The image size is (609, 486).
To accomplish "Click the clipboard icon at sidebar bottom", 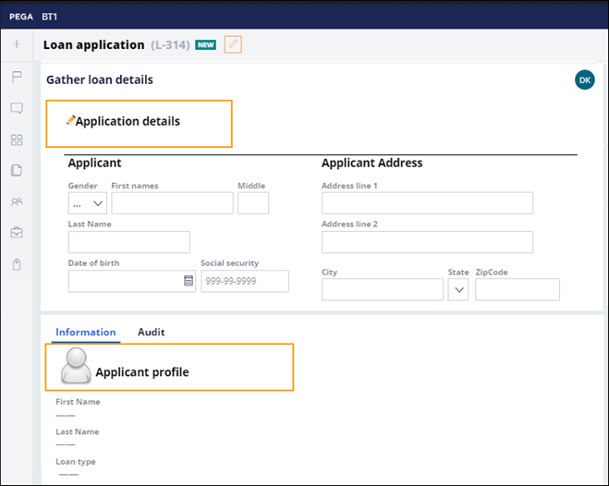I will point(17,264).
